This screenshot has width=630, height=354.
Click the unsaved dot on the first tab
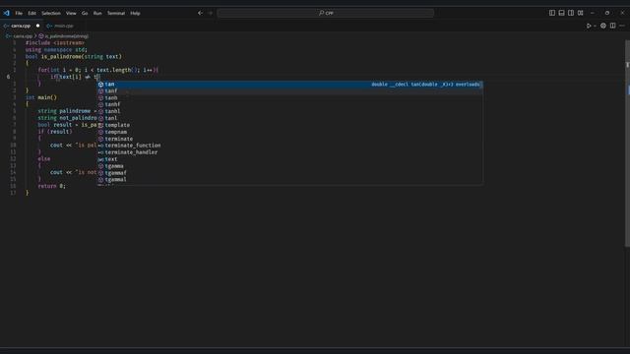point(37,26)
